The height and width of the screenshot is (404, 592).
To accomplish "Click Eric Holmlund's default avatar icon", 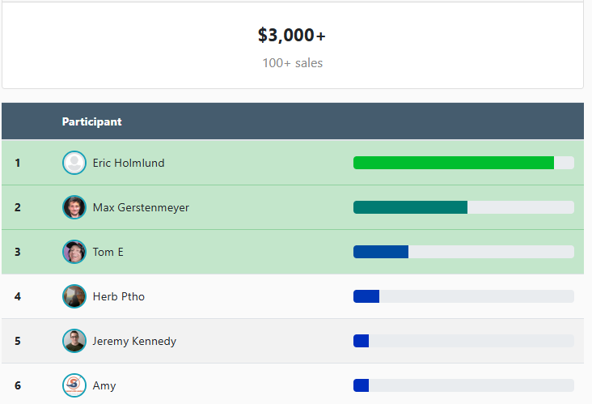I will click(x=74, y=163).
